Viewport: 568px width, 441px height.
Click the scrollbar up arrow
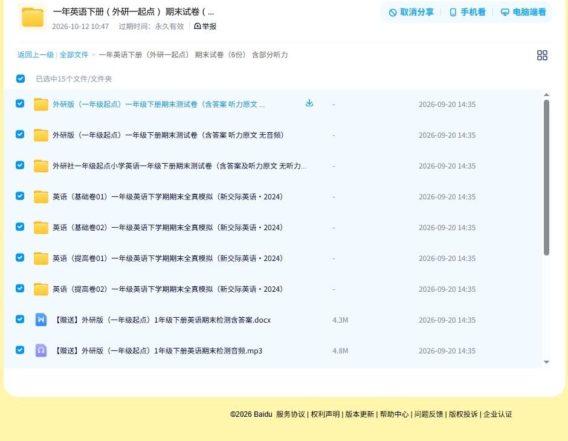tap(547, 95)
